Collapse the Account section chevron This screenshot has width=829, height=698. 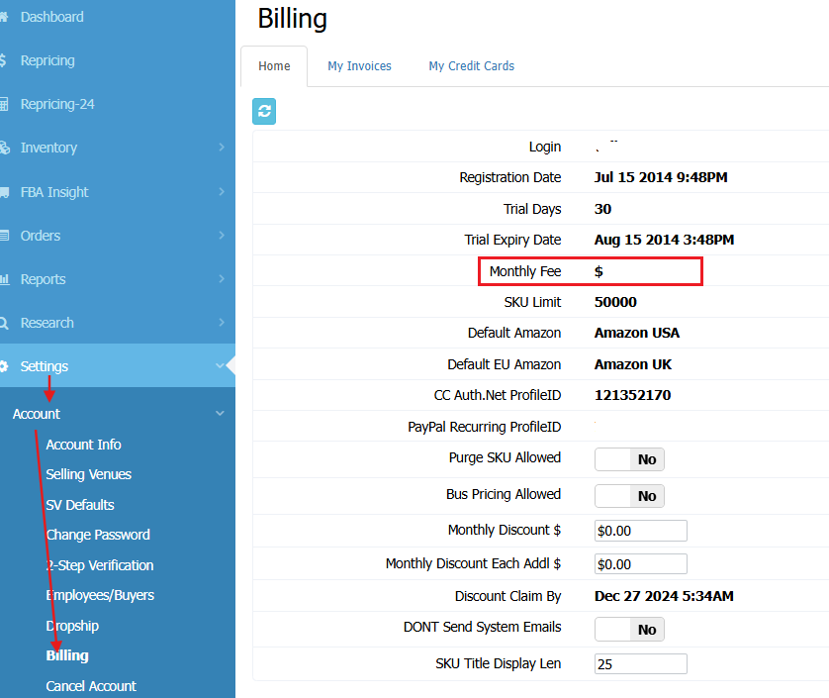pos(220,414)
